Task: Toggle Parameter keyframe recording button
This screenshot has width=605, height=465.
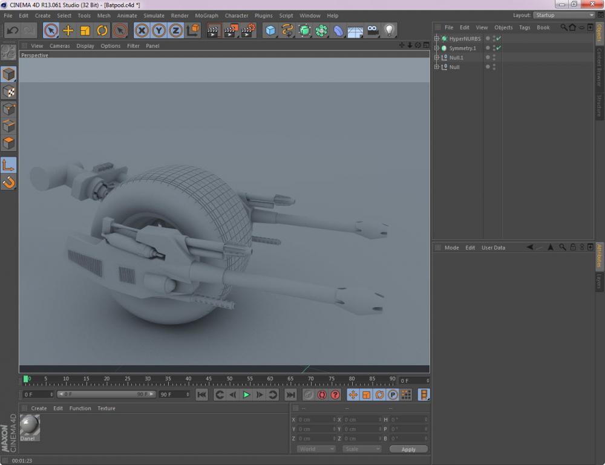Action: tap(393, 394)
